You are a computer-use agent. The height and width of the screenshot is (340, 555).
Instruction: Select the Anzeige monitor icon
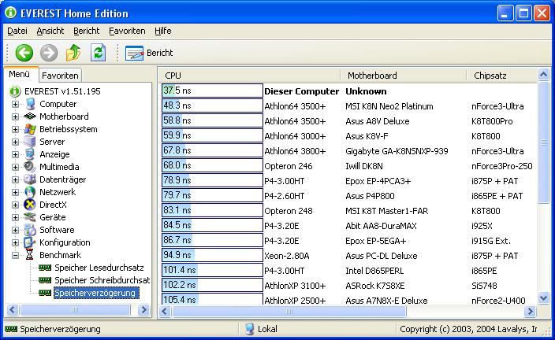point(30,154)
